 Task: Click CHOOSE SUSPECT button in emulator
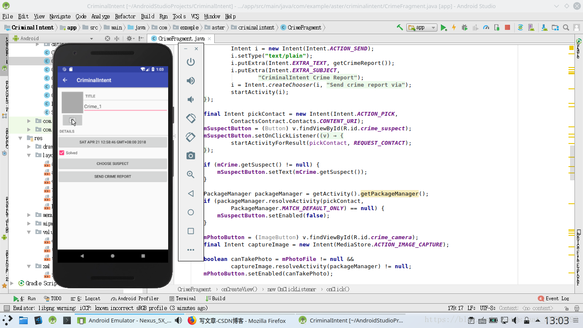tap(113, 164)
